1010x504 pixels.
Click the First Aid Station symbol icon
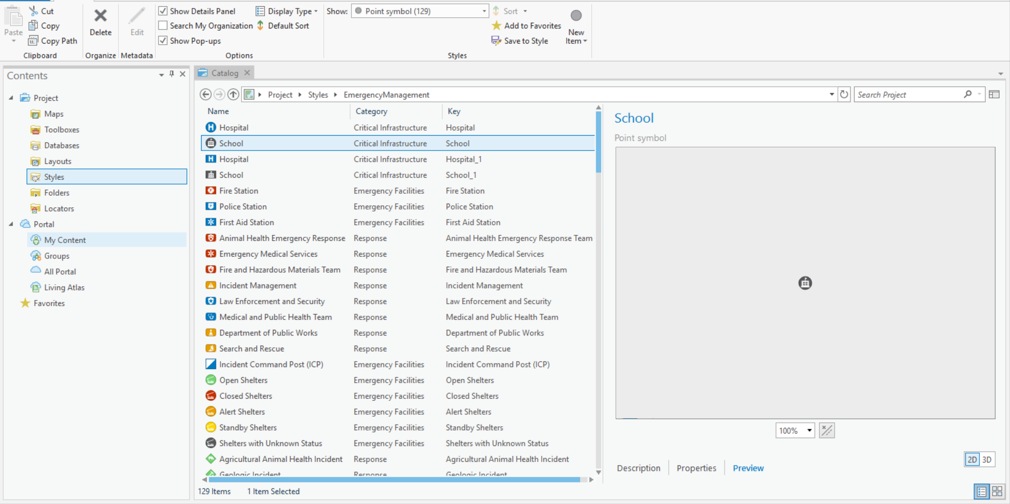[x=211, y=222]
